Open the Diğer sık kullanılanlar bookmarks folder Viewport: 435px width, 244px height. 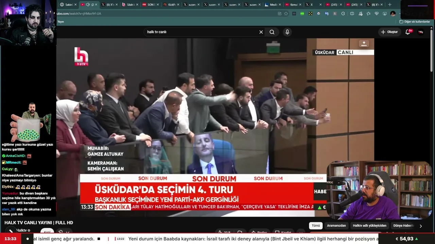click(x=415, y=22)
